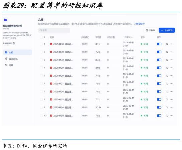Disable the toggle for row 7
Screen dimensions: 182x150
(159, 92)
